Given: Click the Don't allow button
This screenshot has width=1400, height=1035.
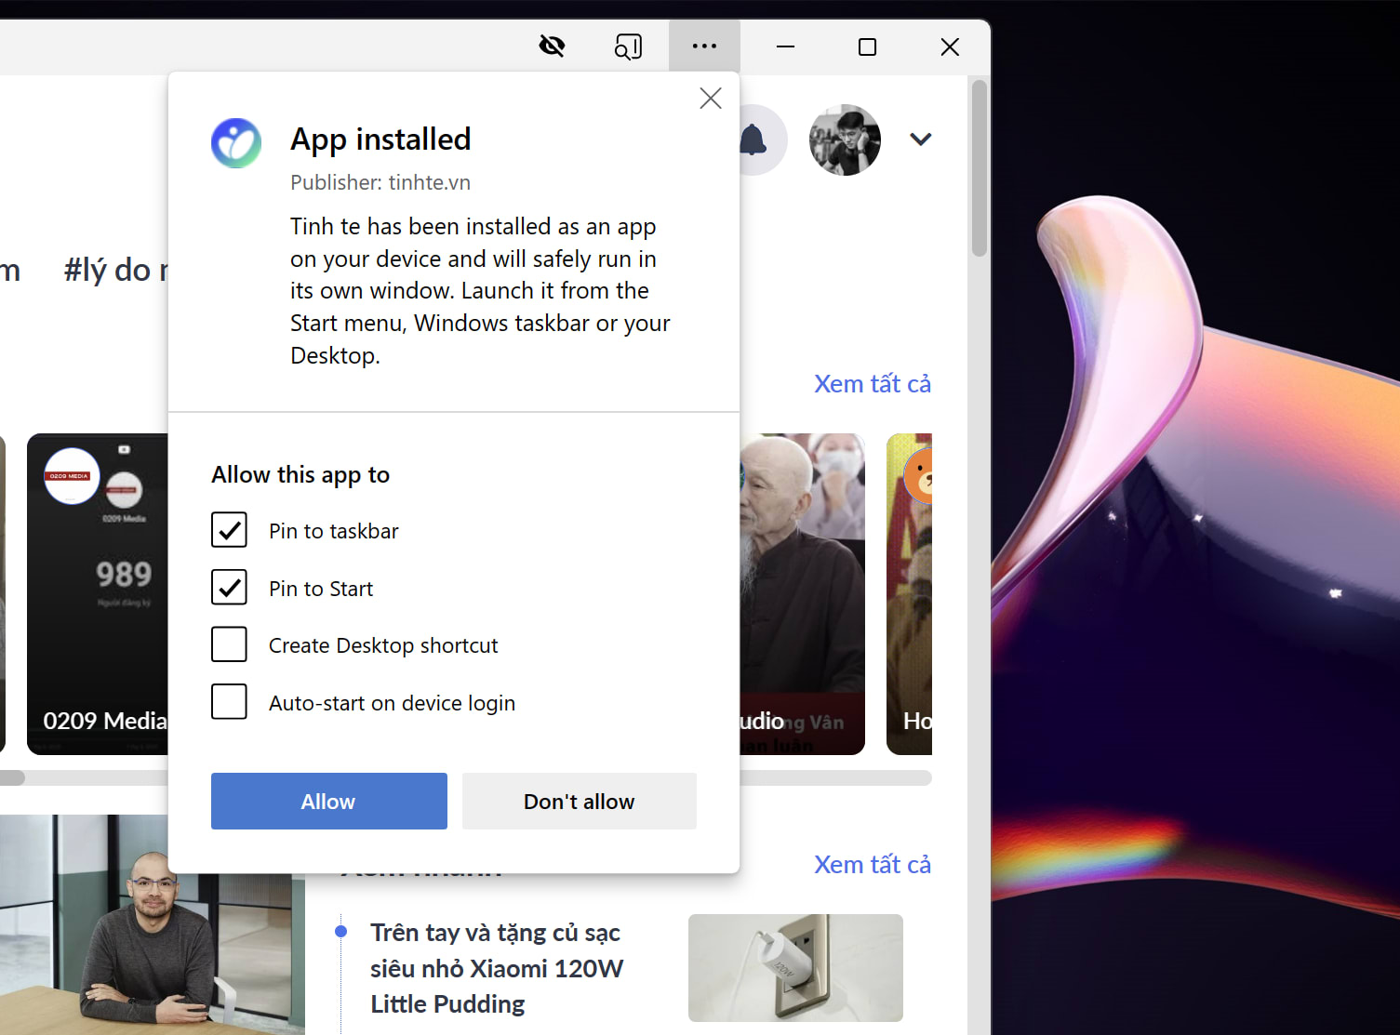Looking at the screenshot, I should pyautogui.click(x=580, y=801).
